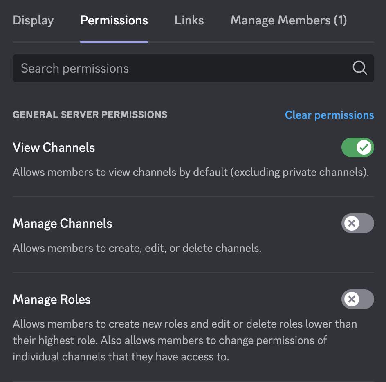Click the Manage Channels permission title

[x=63, y=224]
